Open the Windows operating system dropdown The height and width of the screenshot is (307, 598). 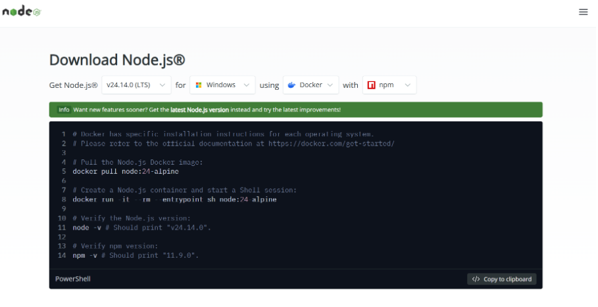coord(222,85)
